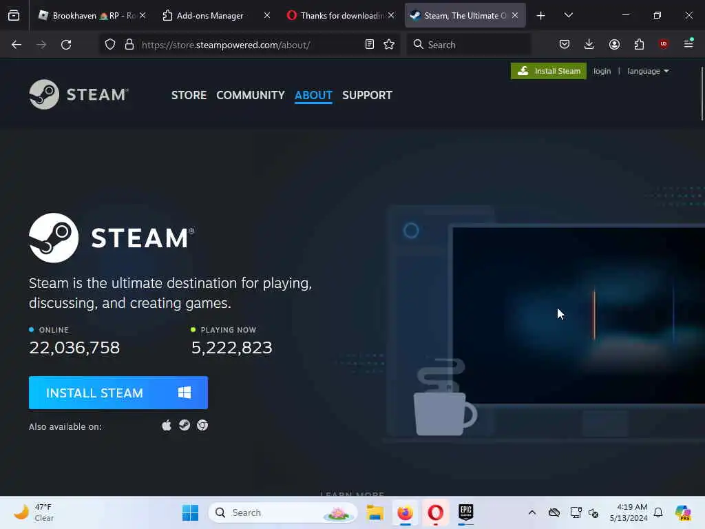Click the Firefox Search box

click(469, 45)
